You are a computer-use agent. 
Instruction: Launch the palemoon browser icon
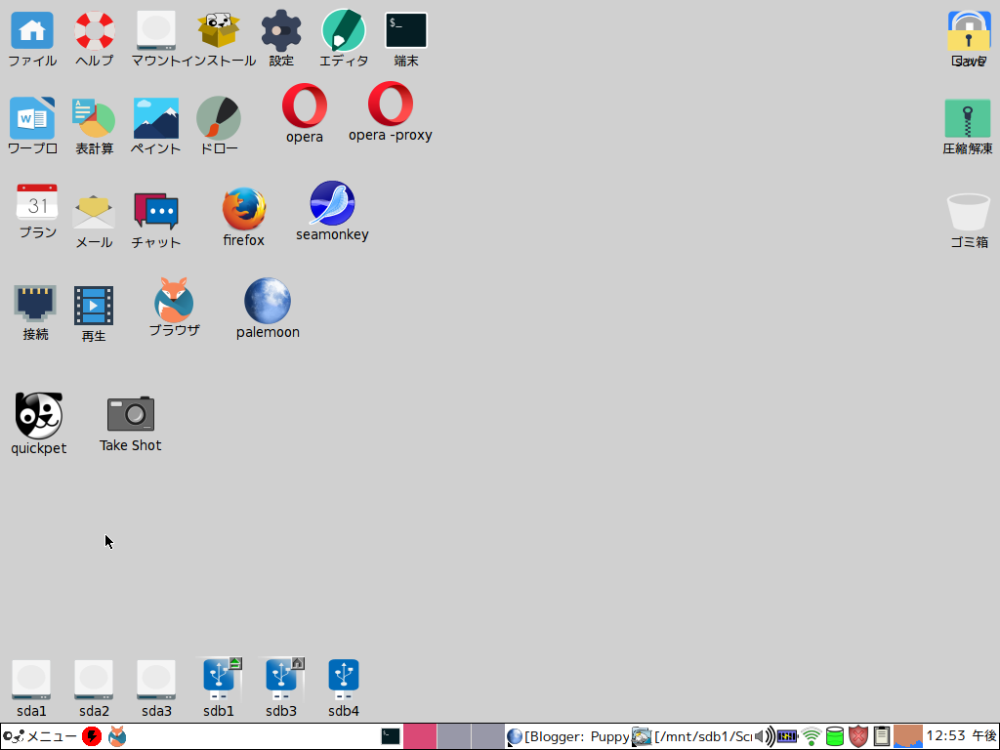268,301
